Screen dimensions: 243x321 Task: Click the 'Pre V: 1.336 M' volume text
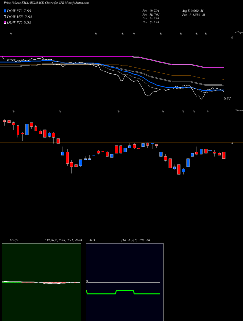(193, 15)
